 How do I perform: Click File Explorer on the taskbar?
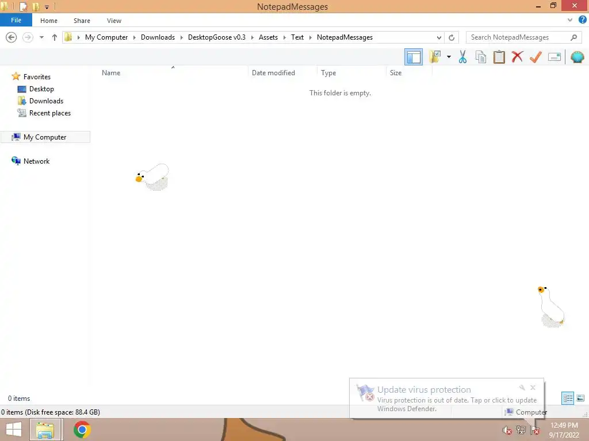click(x=45, y=430)
